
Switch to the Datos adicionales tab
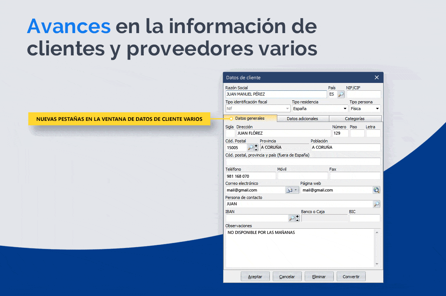[x=303, y=119]
